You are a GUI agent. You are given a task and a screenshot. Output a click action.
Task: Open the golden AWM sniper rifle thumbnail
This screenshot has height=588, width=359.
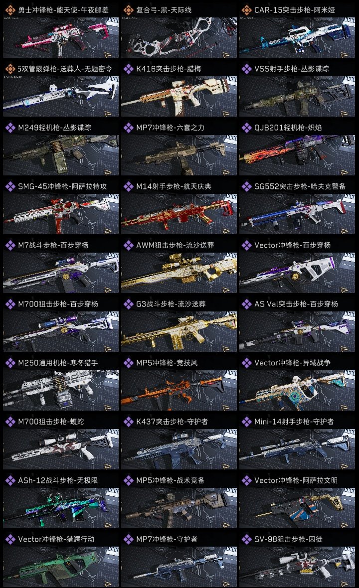click(179, 273)
